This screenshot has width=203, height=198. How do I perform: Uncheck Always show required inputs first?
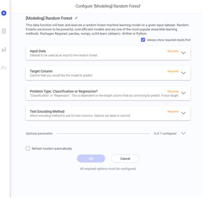143,40
